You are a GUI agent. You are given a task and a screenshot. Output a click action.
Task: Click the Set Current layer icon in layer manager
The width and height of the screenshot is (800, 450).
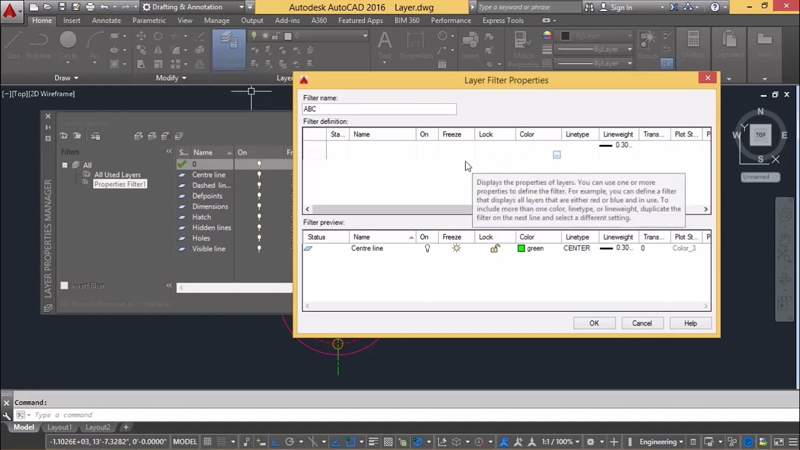tap(179, 136)
